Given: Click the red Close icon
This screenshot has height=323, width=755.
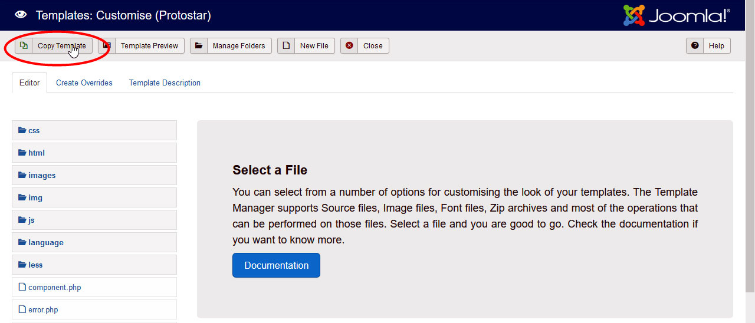Looking at the screenshot, I should [349, 45].
